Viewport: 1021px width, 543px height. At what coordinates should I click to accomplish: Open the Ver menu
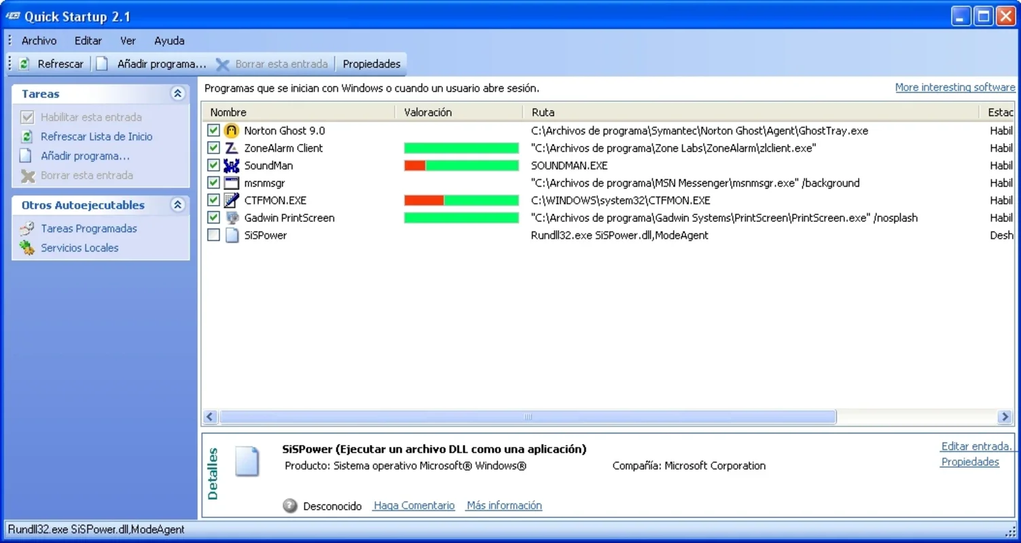tap(128, 41)
